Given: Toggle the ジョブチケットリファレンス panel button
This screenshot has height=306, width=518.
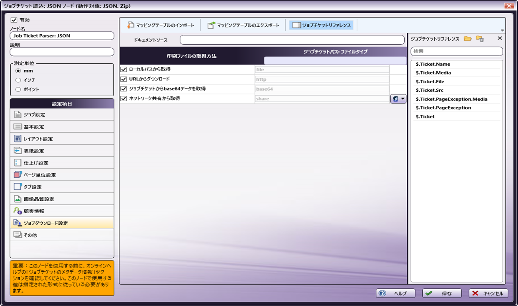Looking at the screenshot, I should tap(322, 25).
